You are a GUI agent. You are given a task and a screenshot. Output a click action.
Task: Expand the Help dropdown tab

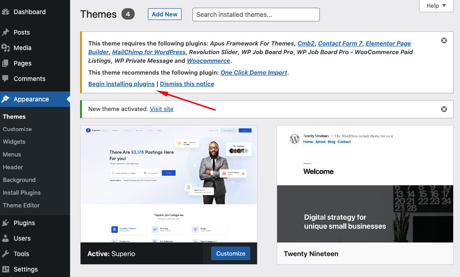[x=436, y=5]
